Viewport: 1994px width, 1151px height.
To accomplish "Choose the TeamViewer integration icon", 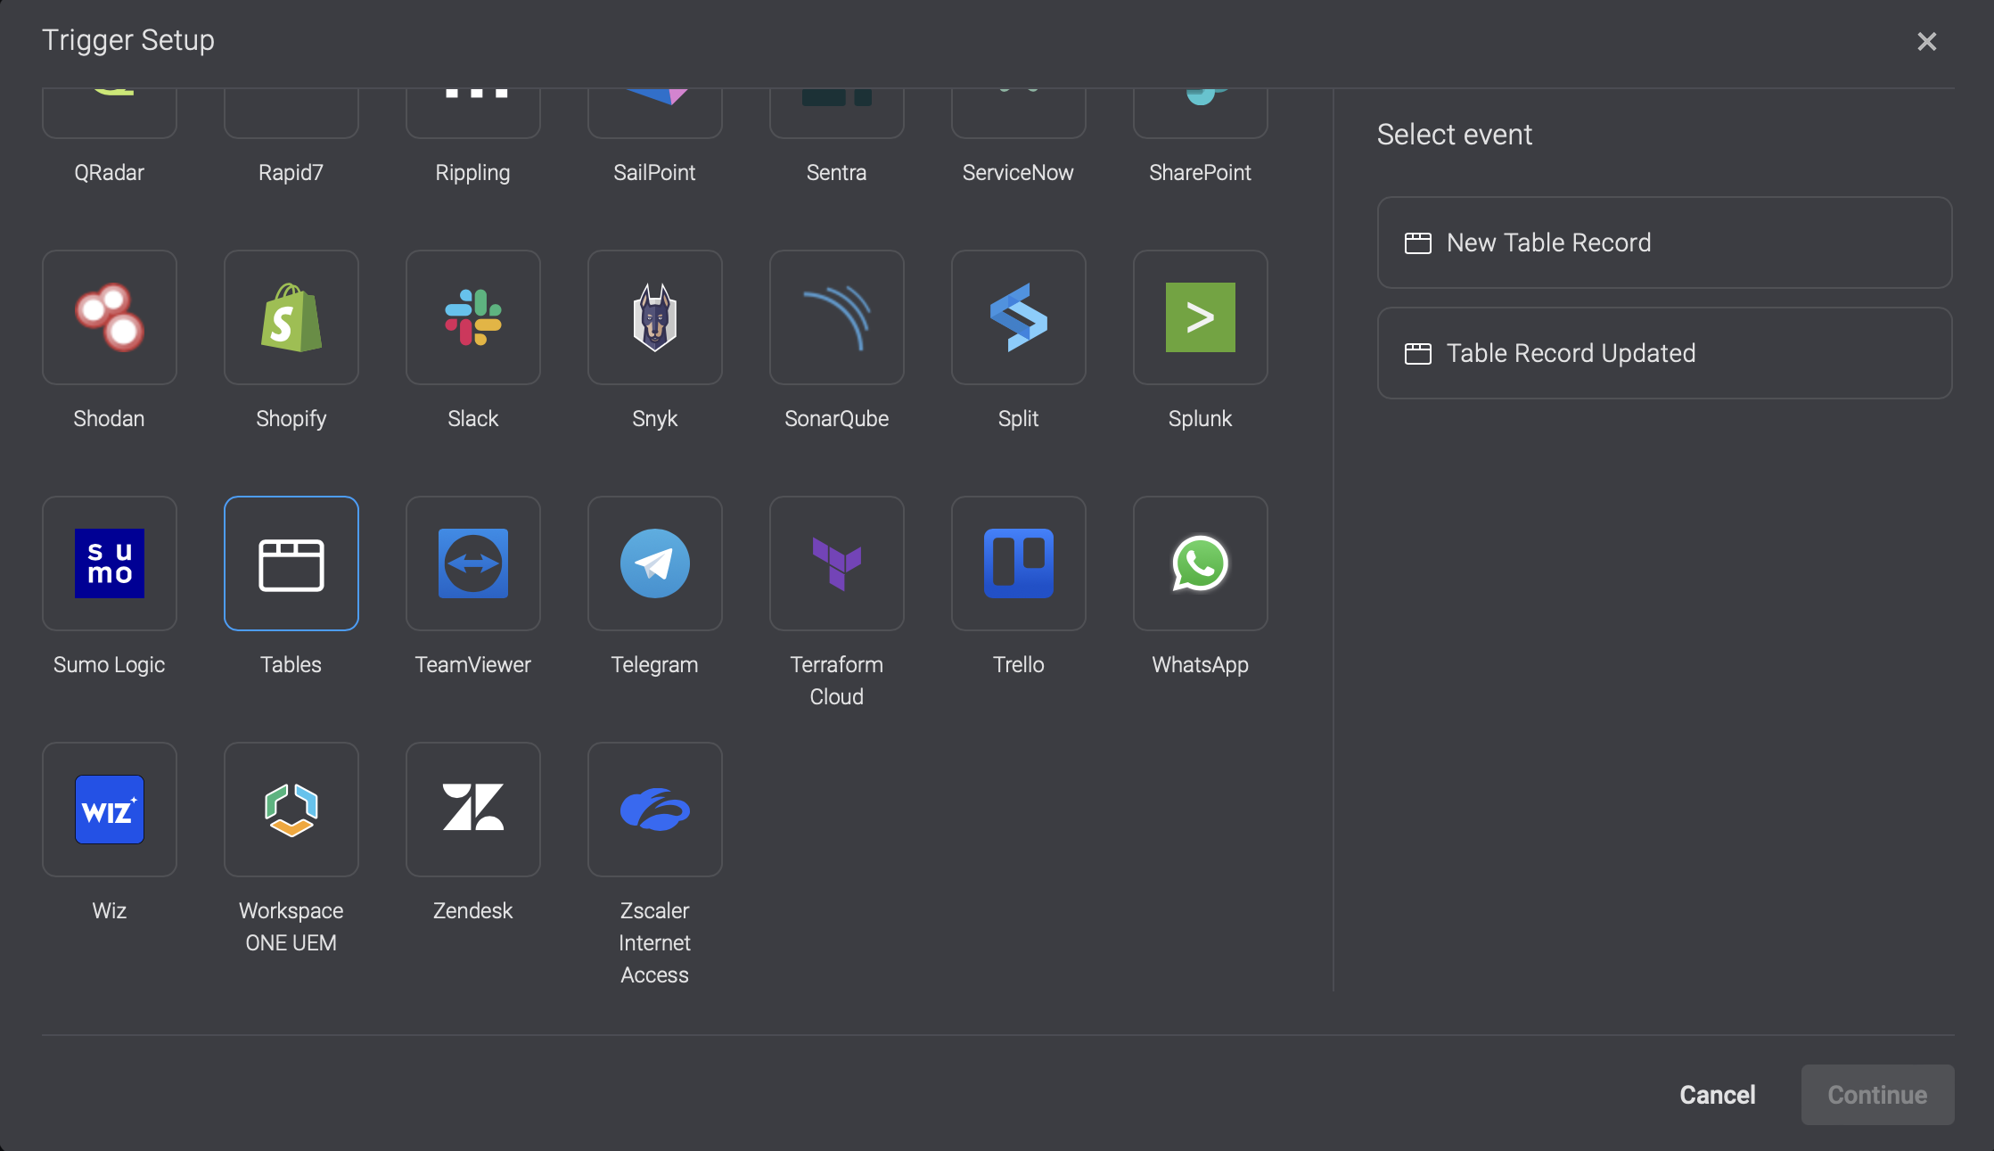I will pyautogui.click(x=473, y=563).
